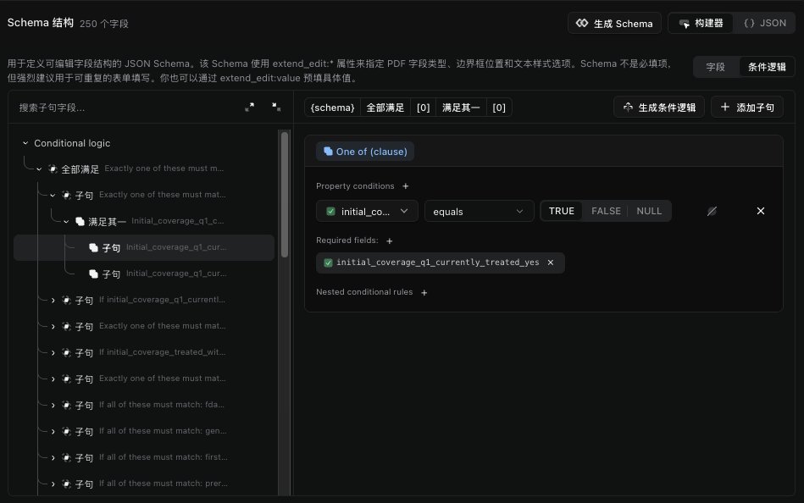This screenshot has height=503, width=804.
Task: Click the 子句 If initial_coverage_q1_currentl node icon
Action: (x=66, y=301)
